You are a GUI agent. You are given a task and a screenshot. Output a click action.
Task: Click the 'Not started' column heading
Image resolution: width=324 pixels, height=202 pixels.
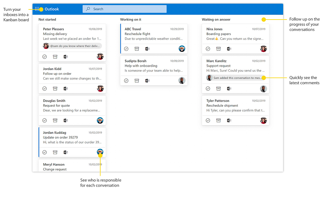pyautogui.click(x=47, y=20)
